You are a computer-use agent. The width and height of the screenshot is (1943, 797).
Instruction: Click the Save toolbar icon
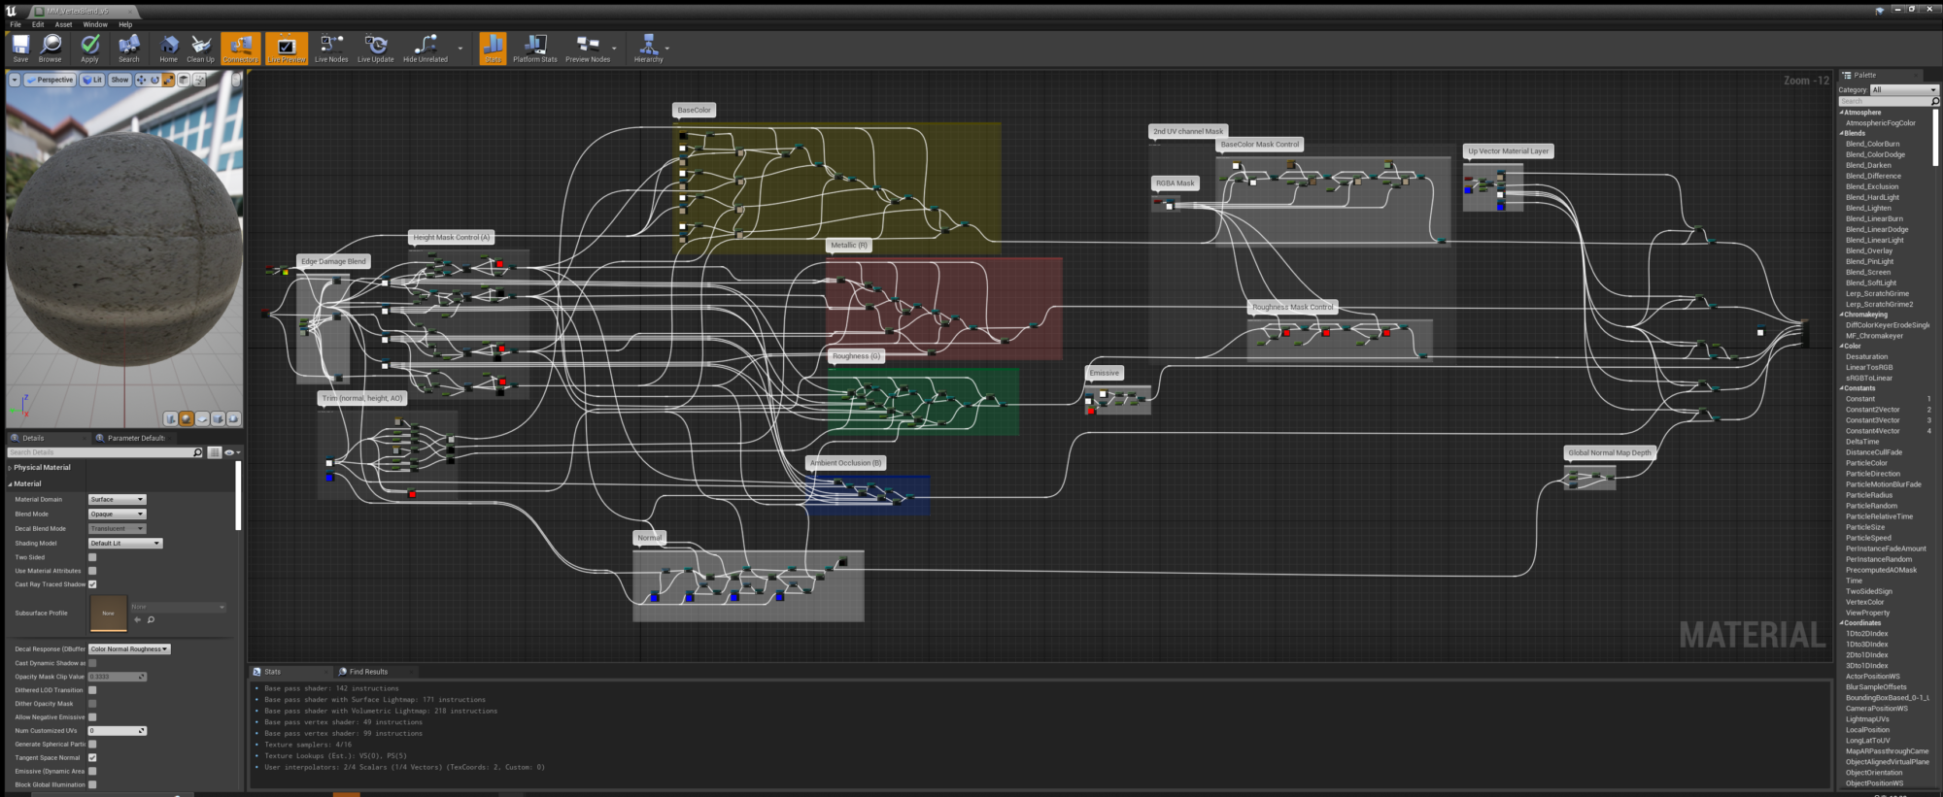(20, 47)
